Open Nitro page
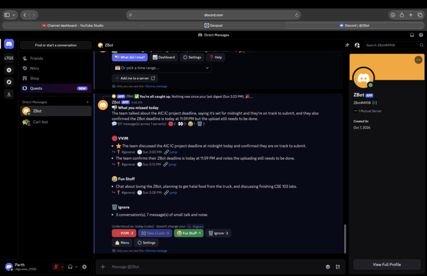This screenshot has height=276, width=427. coord(56,68)
